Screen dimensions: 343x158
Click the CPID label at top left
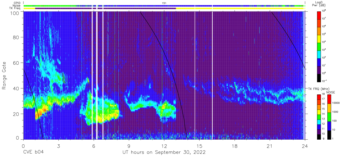16,3
